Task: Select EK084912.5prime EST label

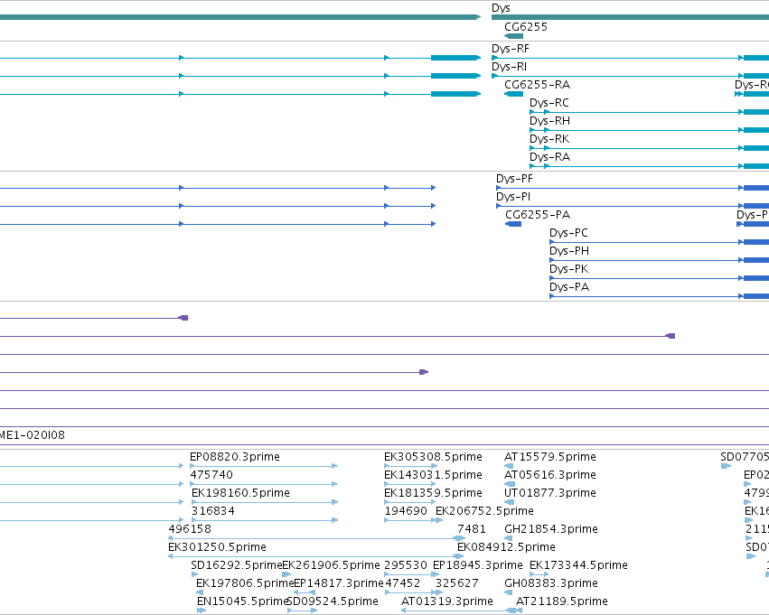Action: point(506,548)
